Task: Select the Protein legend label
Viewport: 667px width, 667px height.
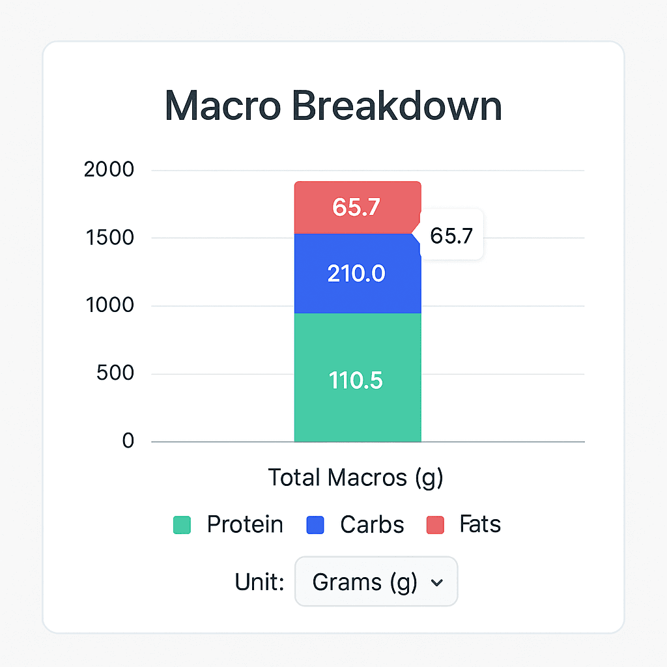Action: click(244, 525)
